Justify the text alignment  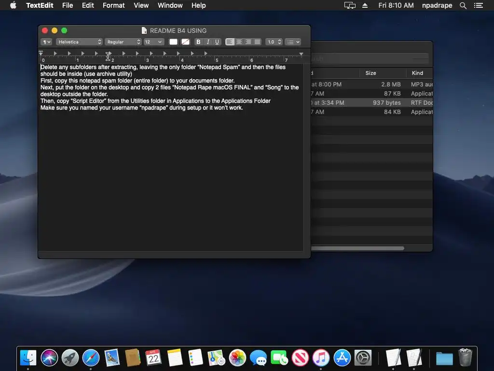[258, 42]
